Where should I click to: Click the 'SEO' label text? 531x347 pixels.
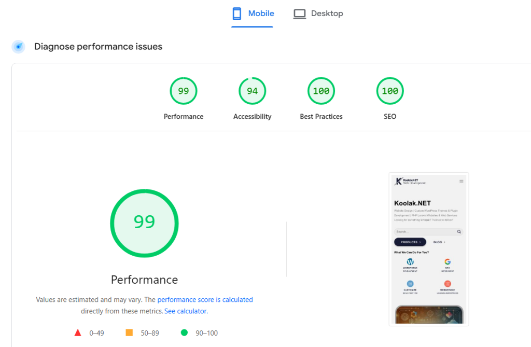390,117
